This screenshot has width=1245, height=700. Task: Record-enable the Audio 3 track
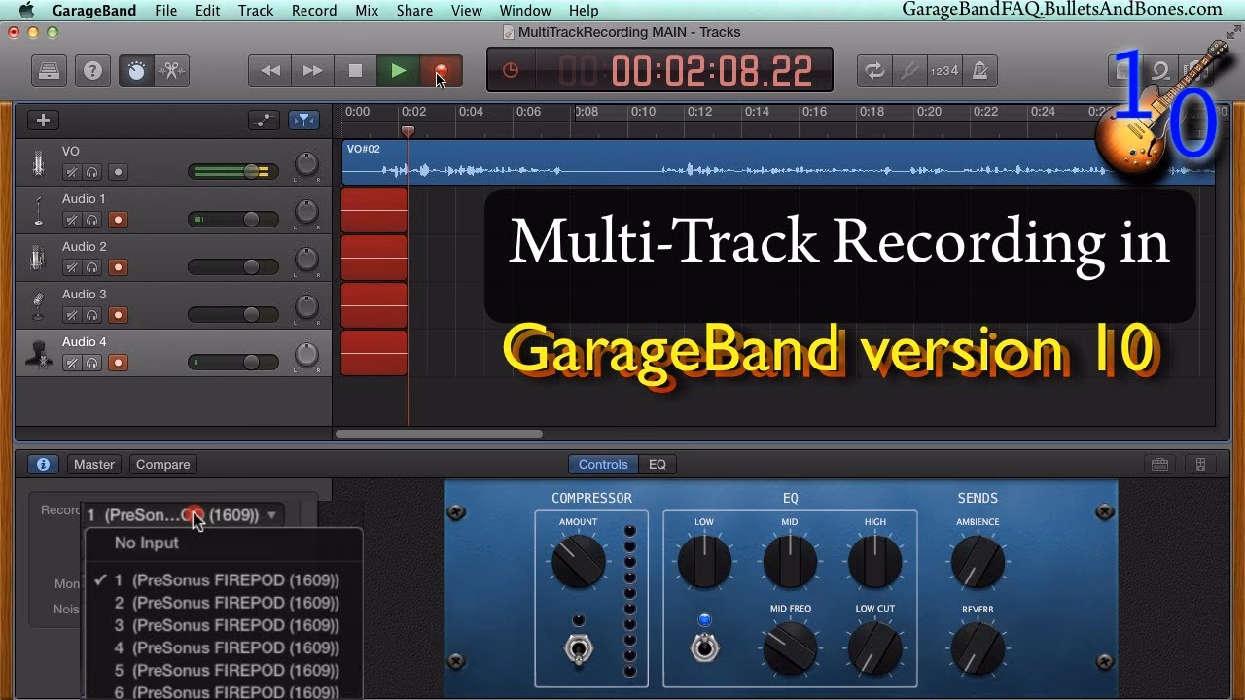pyautogui.click(x=118, y=313)
